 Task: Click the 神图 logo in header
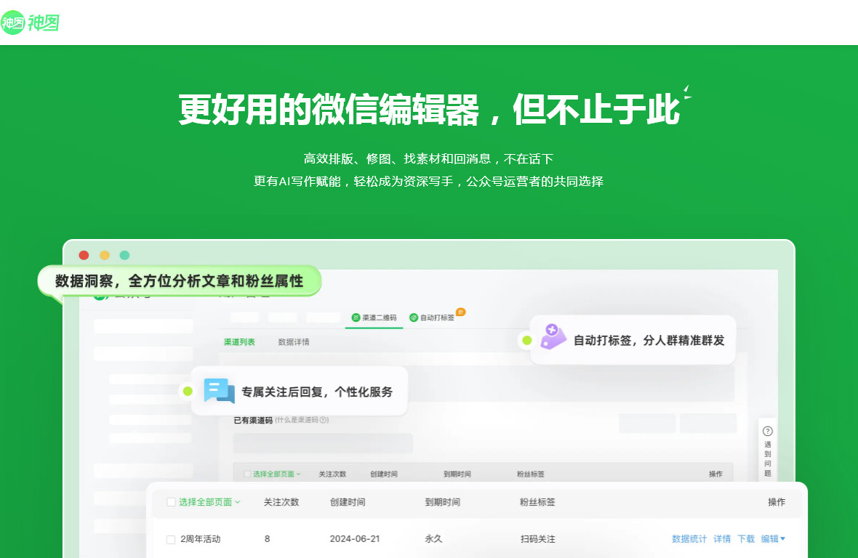(x=30, y=23)
